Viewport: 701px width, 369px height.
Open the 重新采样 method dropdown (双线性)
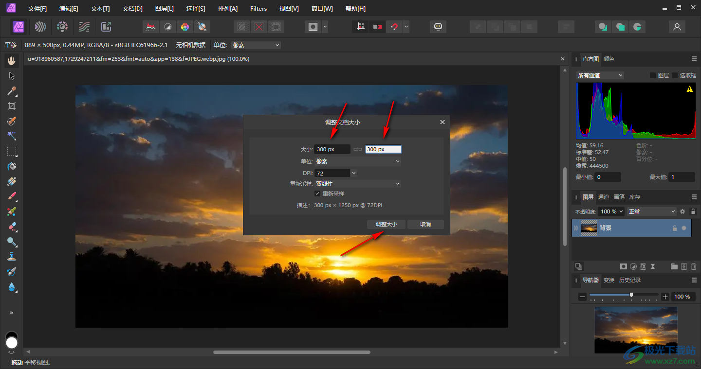pyautogui.click(x=358, y=184)
